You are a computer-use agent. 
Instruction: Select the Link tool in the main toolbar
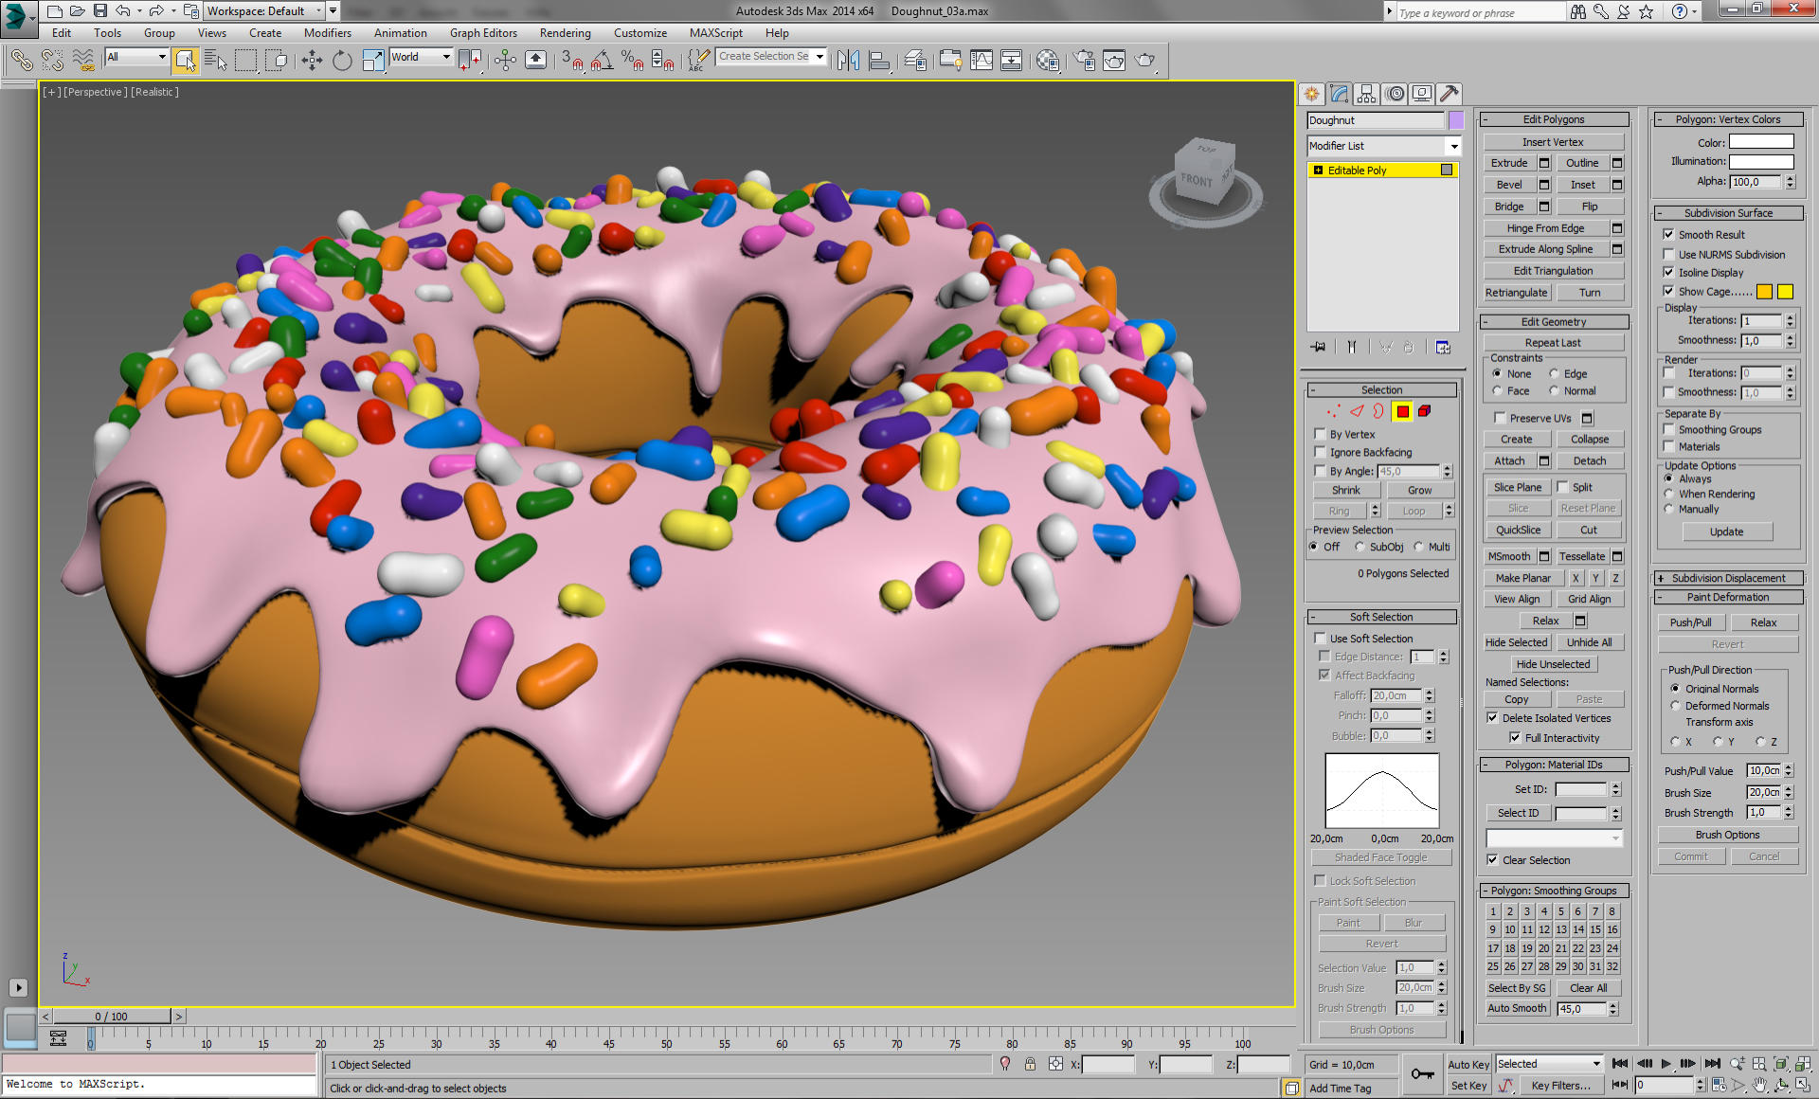21,61
